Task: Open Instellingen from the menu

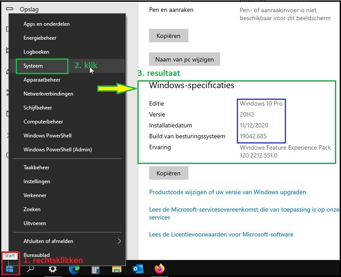Action: [x=67, y=181]
